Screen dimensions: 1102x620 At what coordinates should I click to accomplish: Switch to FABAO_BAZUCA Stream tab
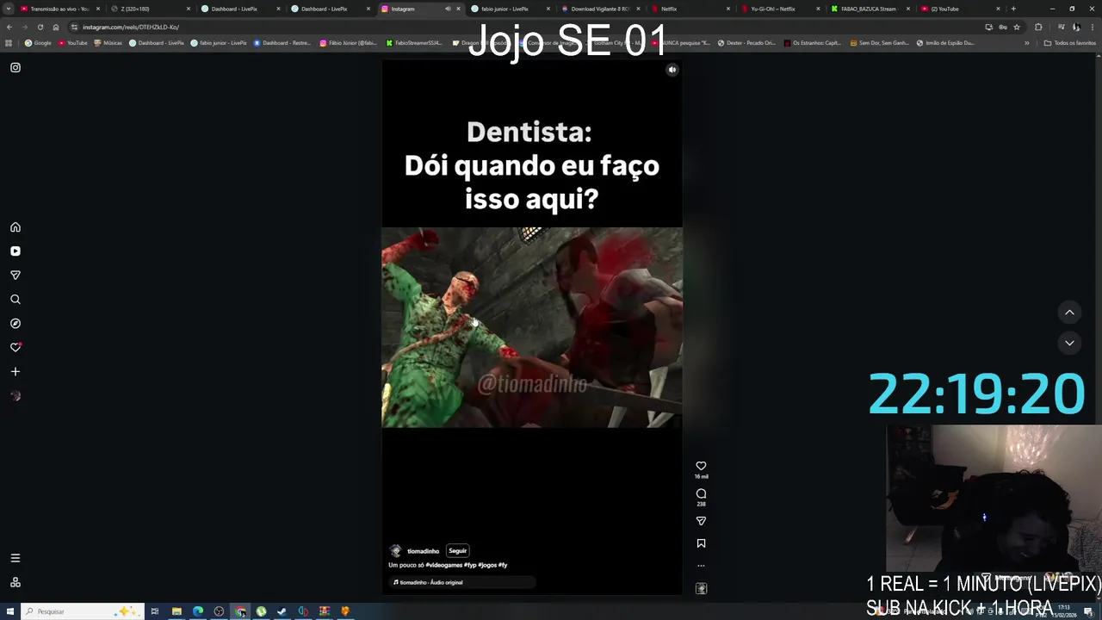pyautogui.click(x=870, y=9)
